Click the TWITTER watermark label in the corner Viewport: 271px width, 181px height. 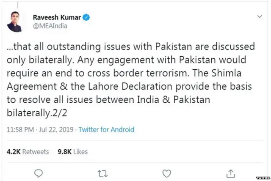261,178
